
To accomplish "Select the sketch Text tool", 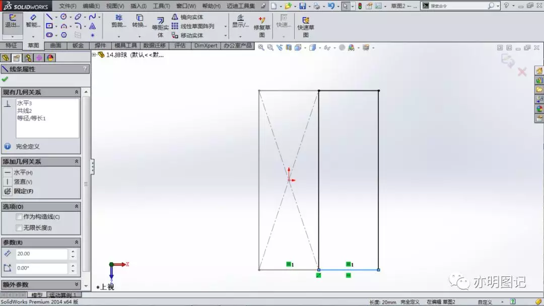I will point(92,26).
